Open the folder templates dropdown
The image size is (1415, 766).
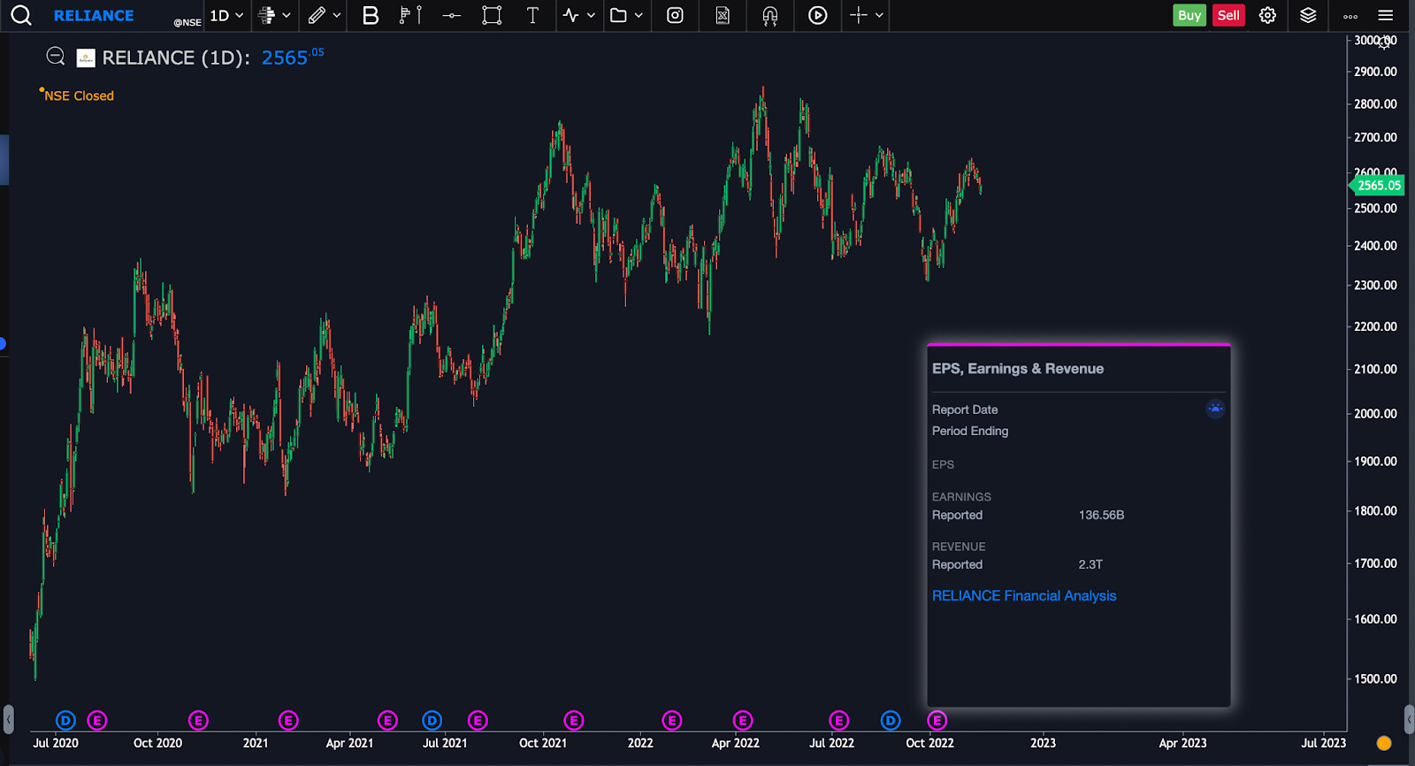tap(626, 15)
